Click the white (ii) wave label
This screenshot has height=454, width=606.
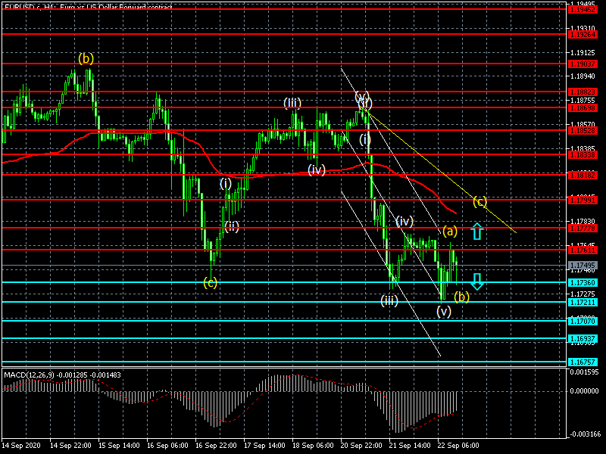point(232,226)
